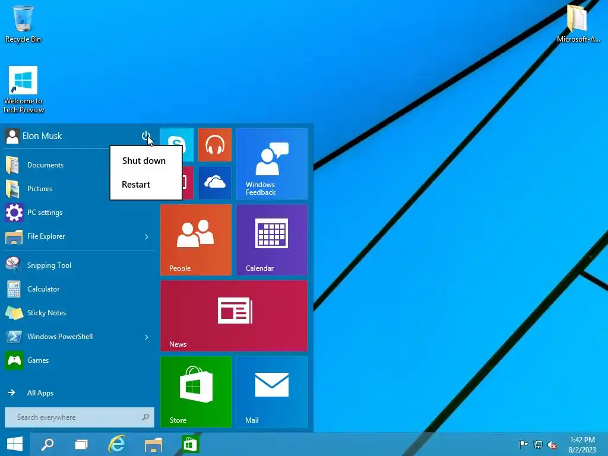608x456 pixels.
Task: Open the Games app
Action: click(79, 360)
